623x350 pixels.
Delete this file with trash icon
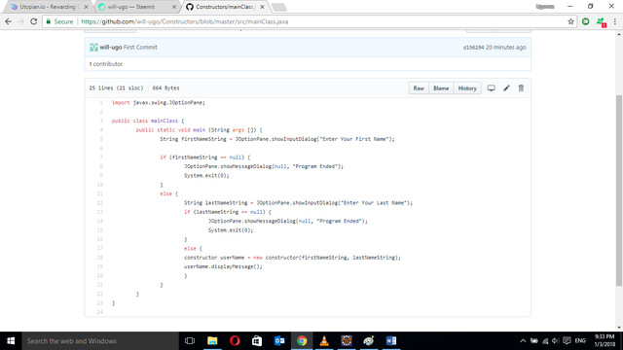[x=521, y=88]
